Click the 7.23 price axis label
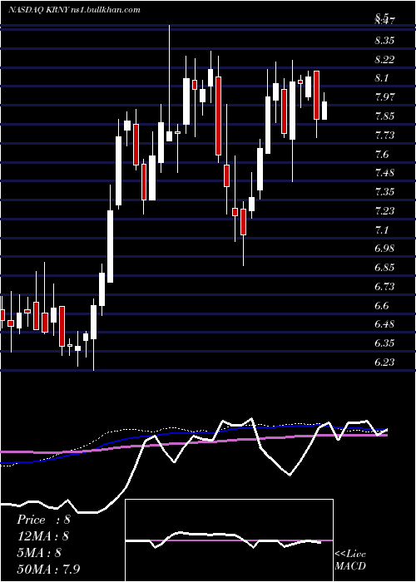This screenshot has width=416, height=582. point(384,211)
